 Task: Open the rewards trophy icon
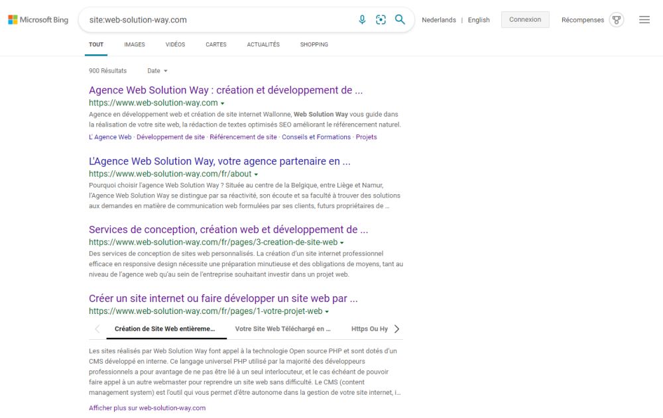(x=617, y=20)
